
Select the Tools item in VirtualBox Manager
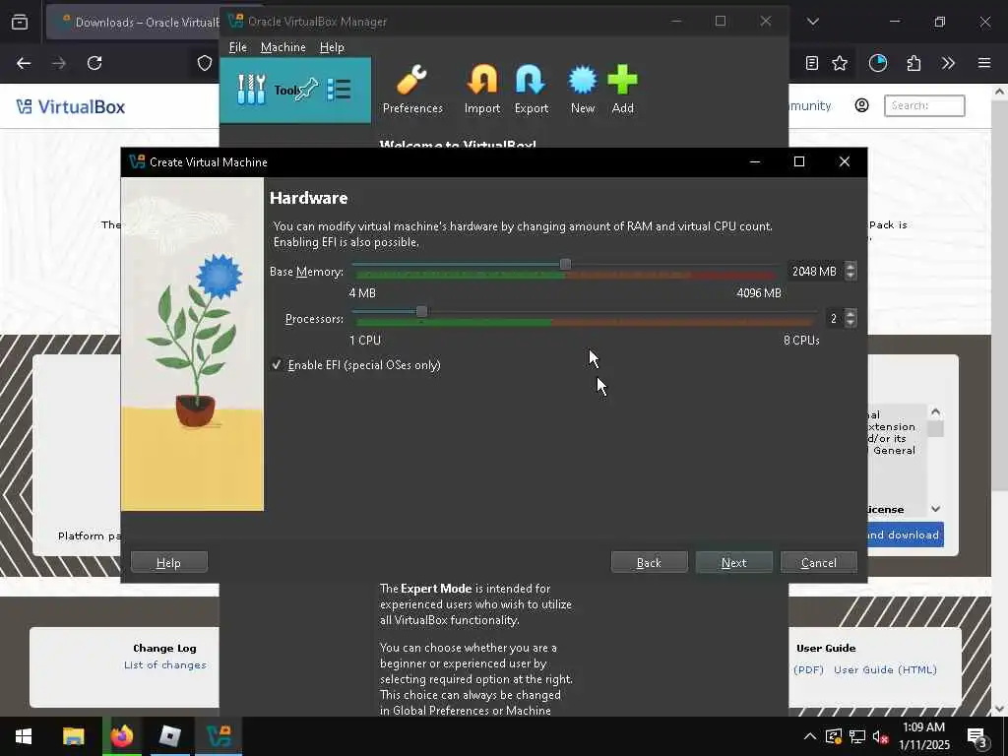[x=295, y=91]
